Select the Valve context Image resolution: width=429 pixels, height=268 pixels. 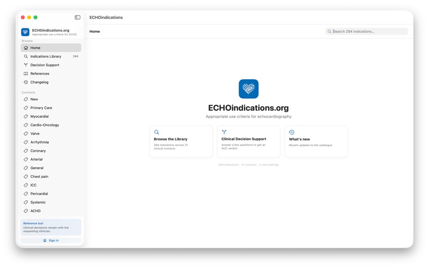[x=51, y=133]
